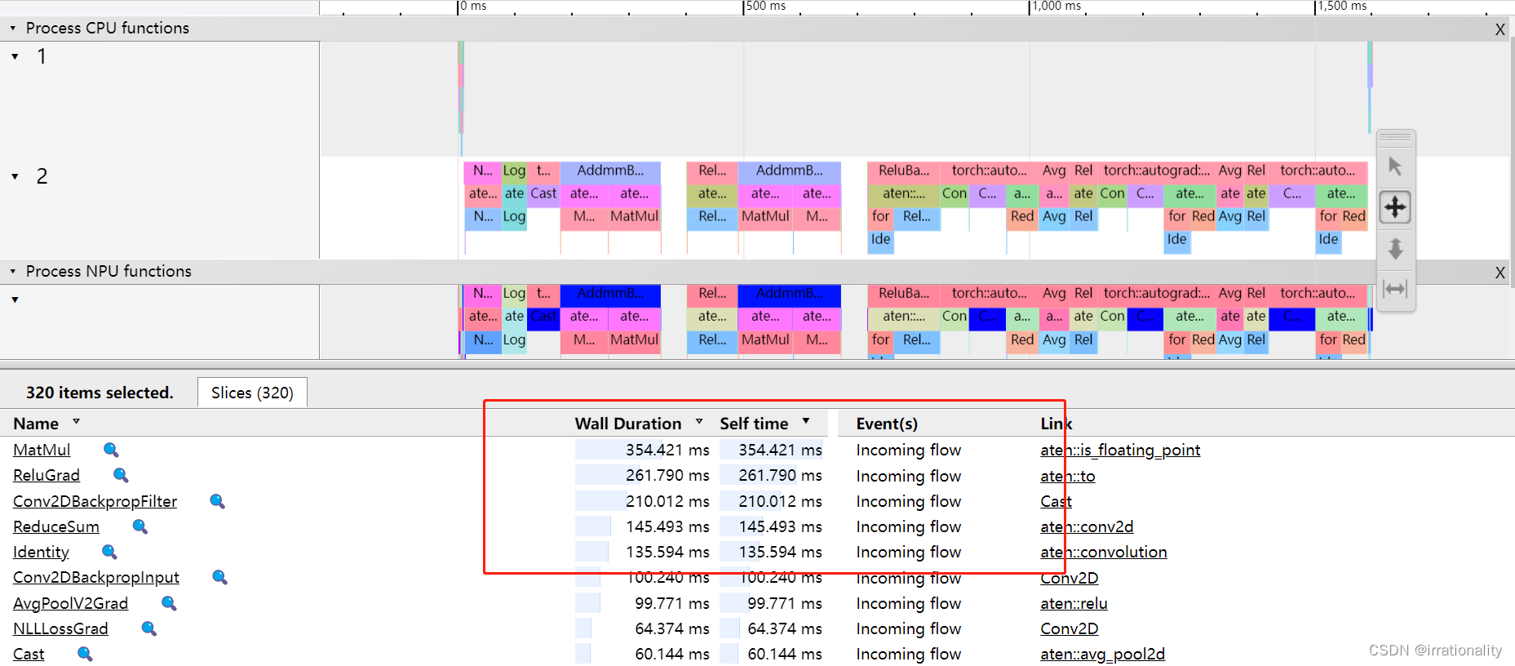Follow the aten::is_floating_point link
This screenshot has width=1515, height=666.
pyautogui.click(x=1120, y=450)
